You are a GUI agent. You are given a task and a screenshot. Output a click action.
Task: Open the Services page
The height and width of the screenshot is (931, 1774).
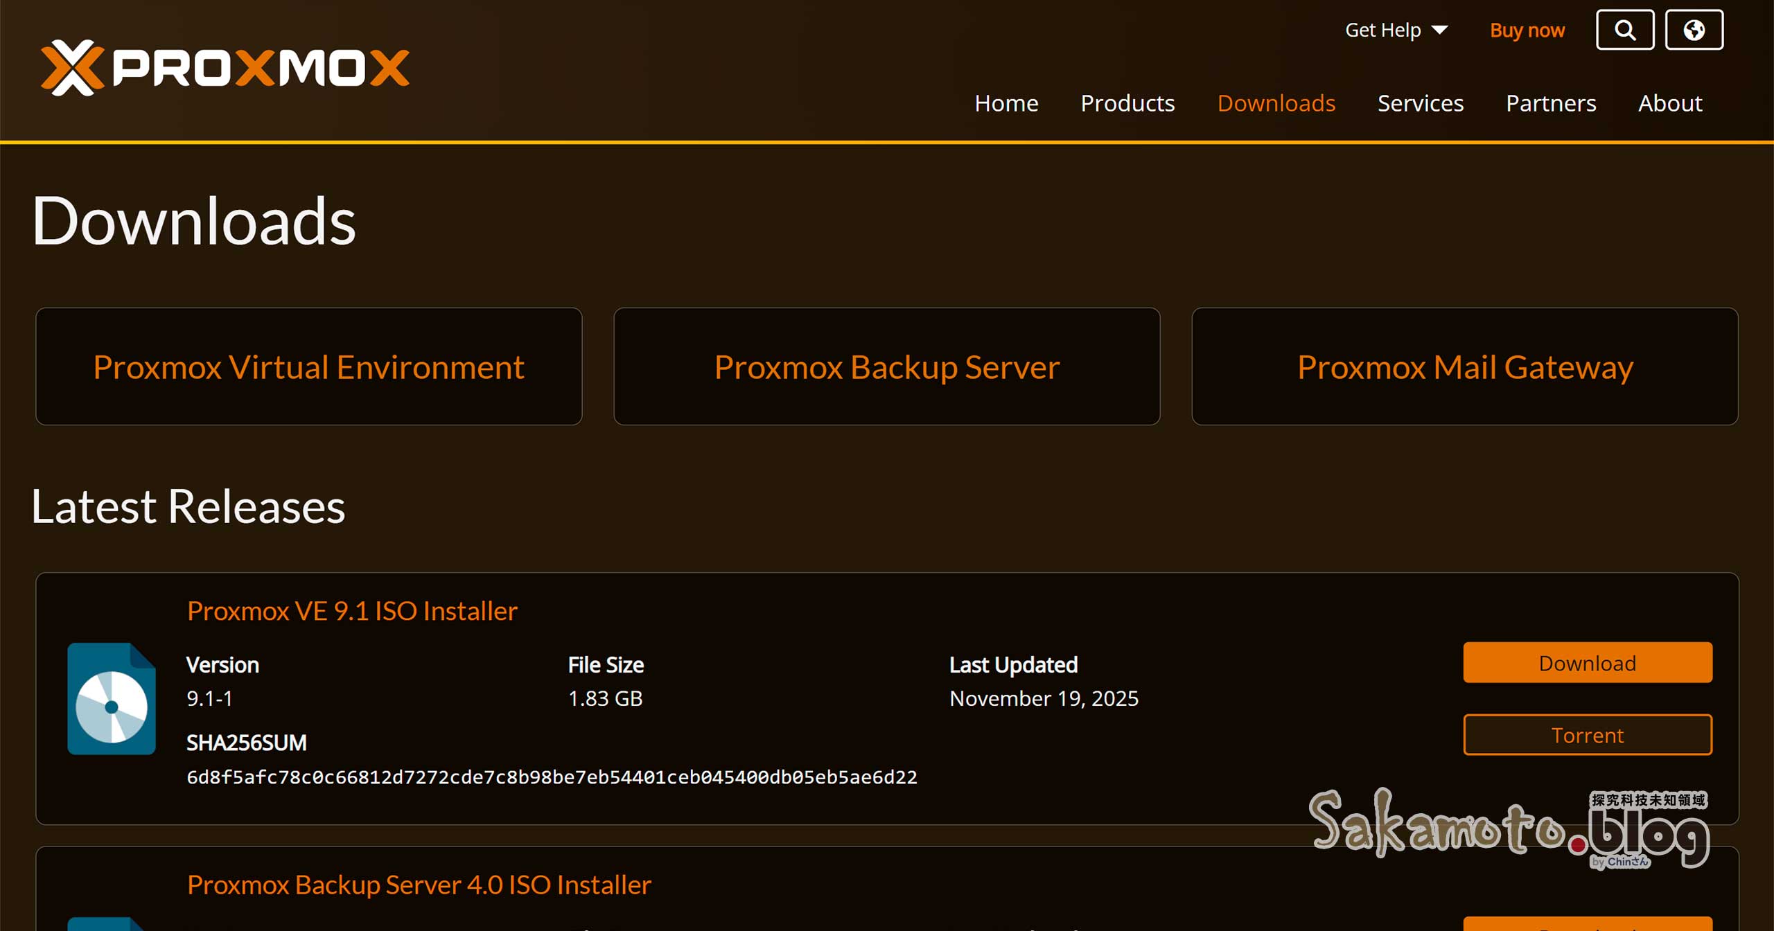pyautogui.click(x=1421, y=103)
